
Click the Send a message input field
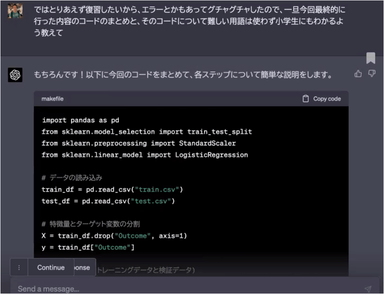[x=195, y=286]
